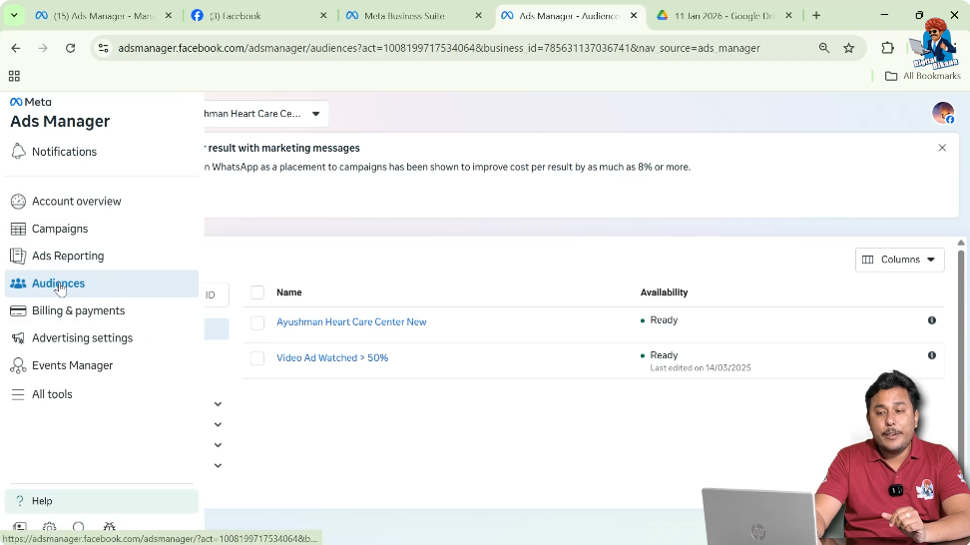Click the Help question mark icon
The image size is (970, 545).
point(20,501)
